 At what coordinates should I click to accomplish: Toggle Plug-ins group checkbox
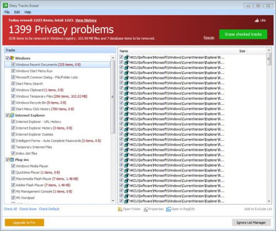7,160
